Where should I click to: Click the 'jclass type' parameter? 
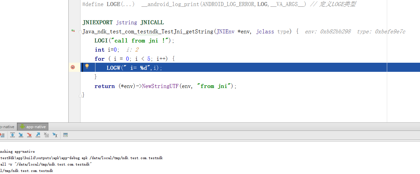[x=273, y=32]
